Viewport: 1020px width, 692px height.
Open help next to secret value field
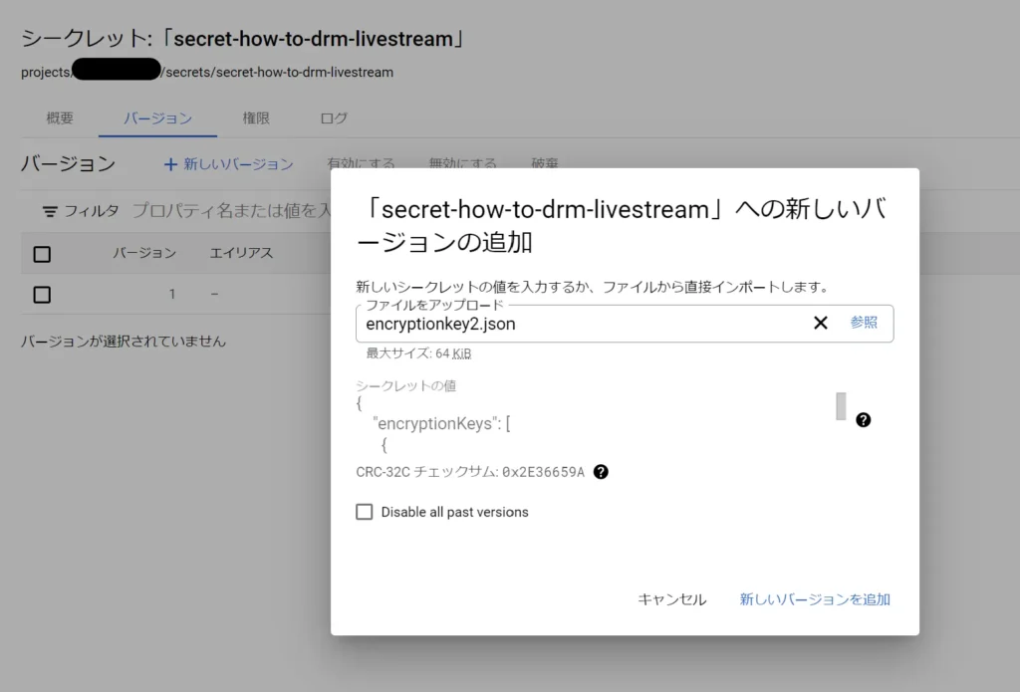click(863, 419)
